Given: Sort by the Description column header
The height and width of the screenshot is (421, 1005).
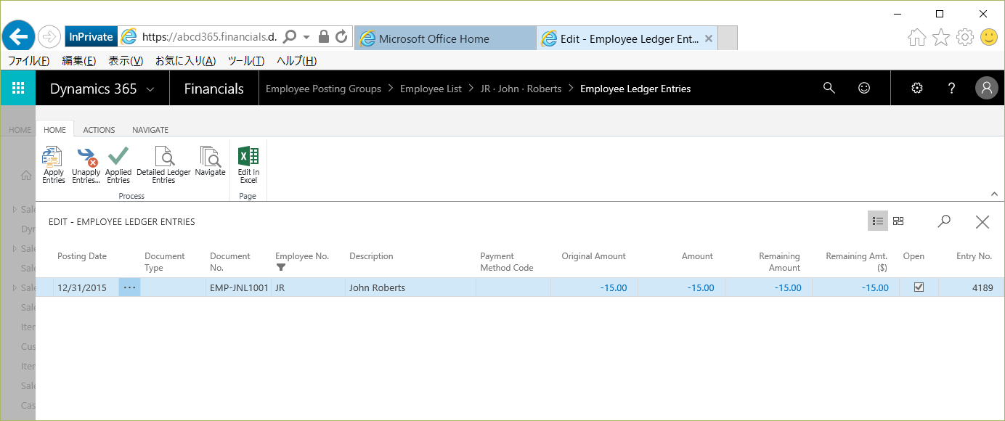Looking at the screenshot, I should pyautogui.click(x=371, y=256).
